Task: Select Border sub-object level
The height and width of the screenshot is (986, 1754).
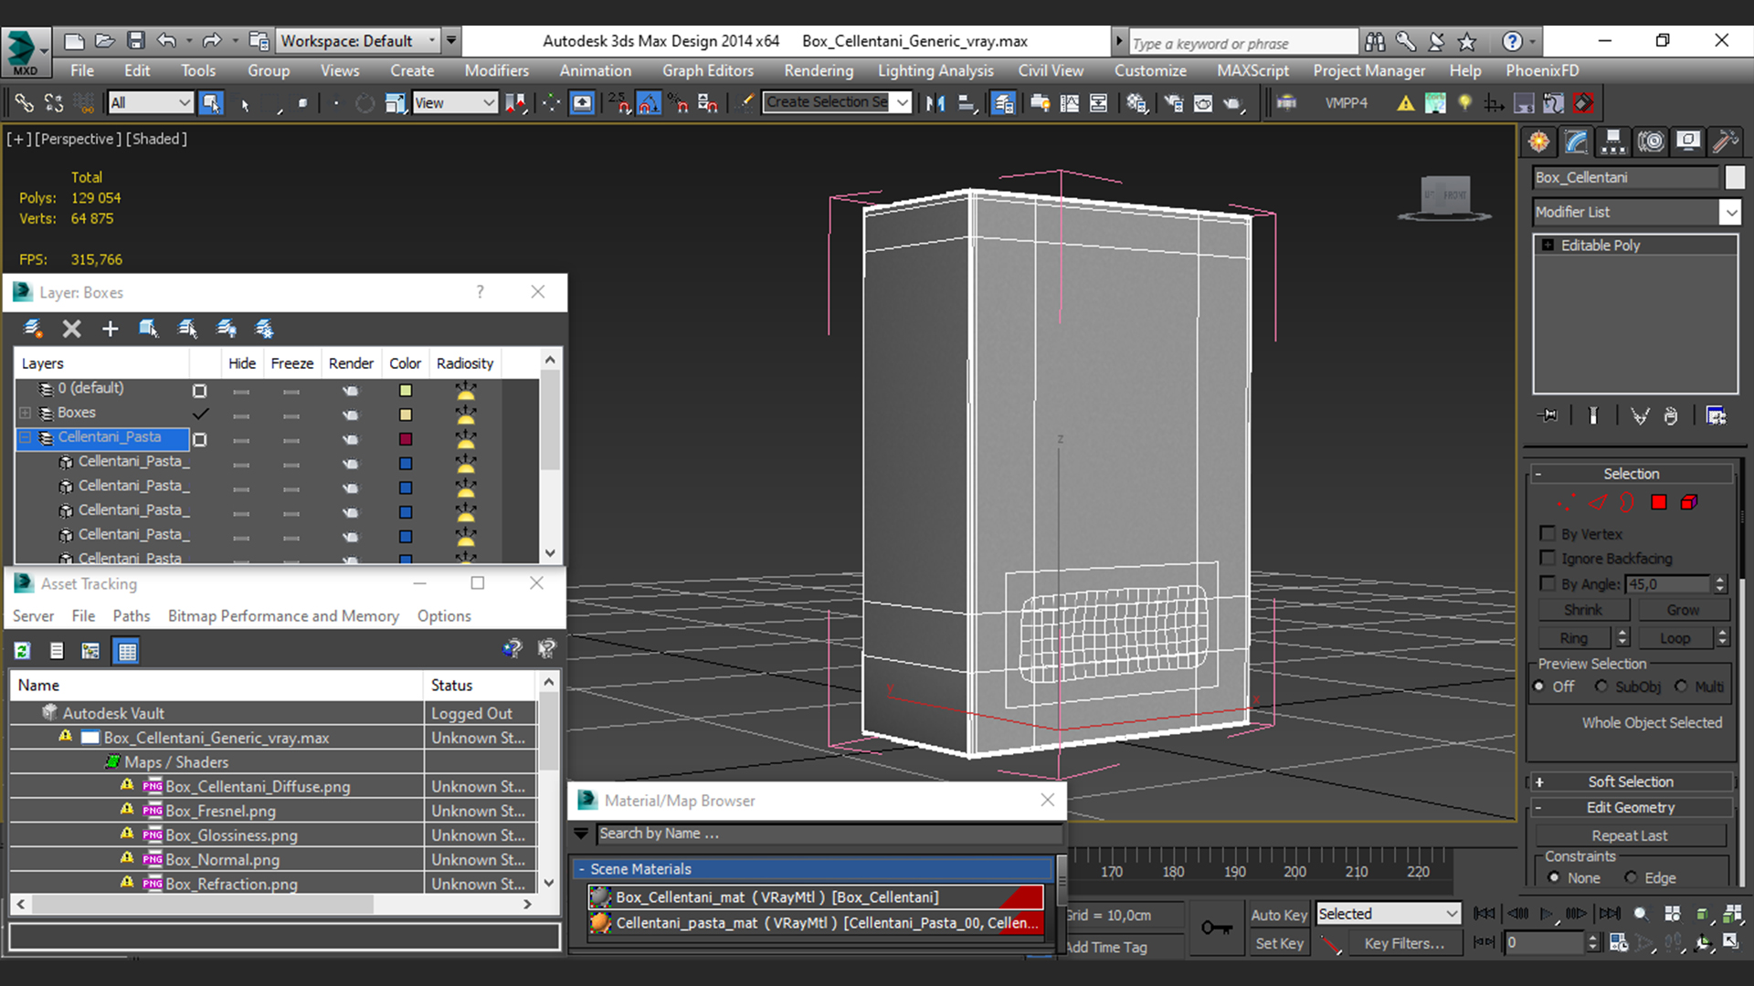Action: click(1627, 502)
